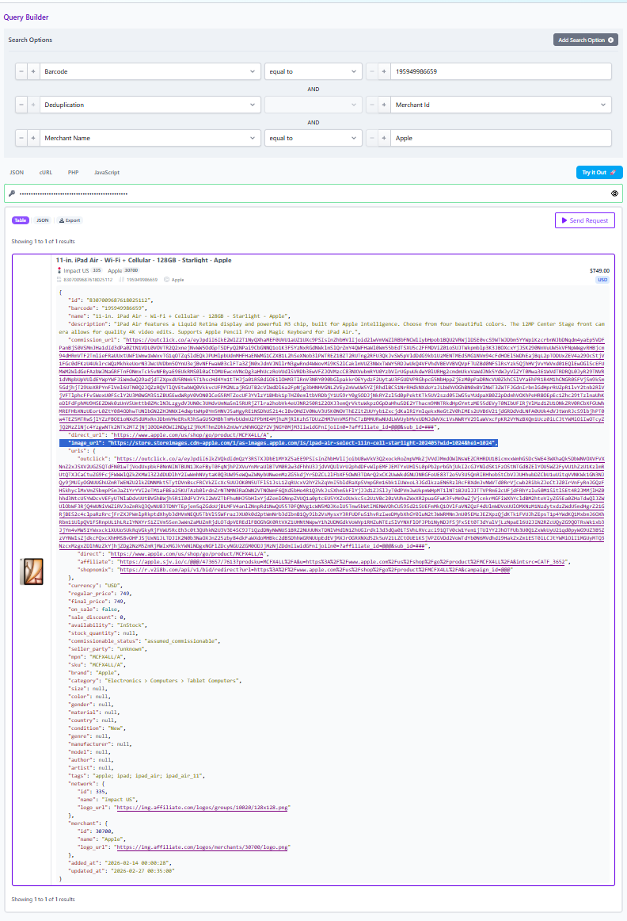The height and width of the screenshot is (921, 627).
Task: Select the PHP code tab
Action: (x=72, y=172)
